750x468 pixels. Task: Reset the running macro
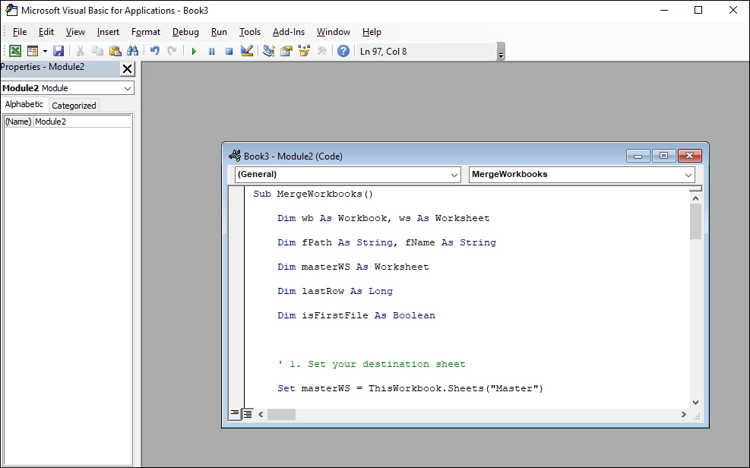pyautogui.click(x=228, y=50)
